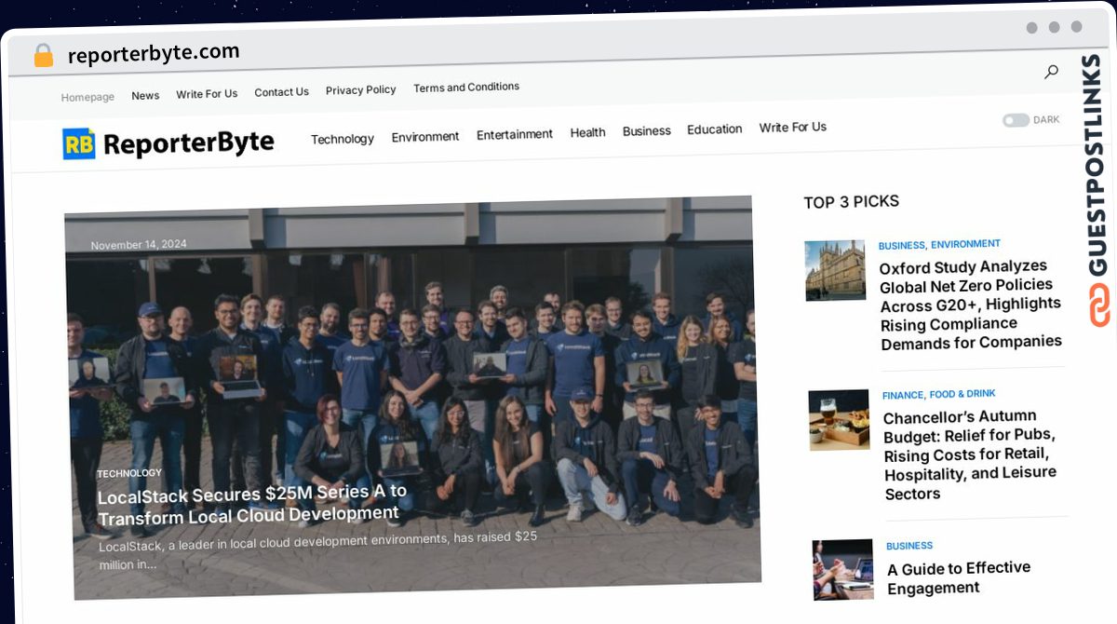The width and height of the screenshot is (1117, 624).
Task: Click the TECHNOLOGY tag on featured article
Action: pyautogui.click(x=129, y=473)
